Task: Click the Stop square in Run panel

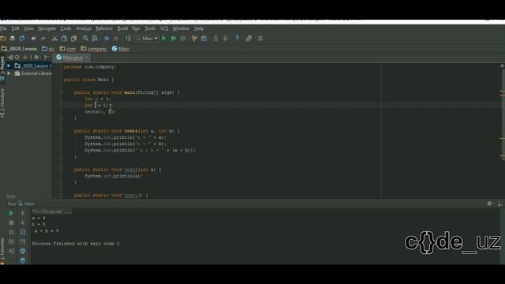Action: coord(11,222)
